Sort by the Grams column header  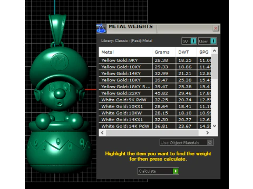164,52
